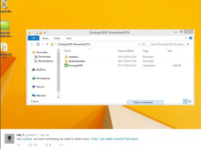
Task: Open Recent places in the navigation pane
Action: [x=46, y=61]
